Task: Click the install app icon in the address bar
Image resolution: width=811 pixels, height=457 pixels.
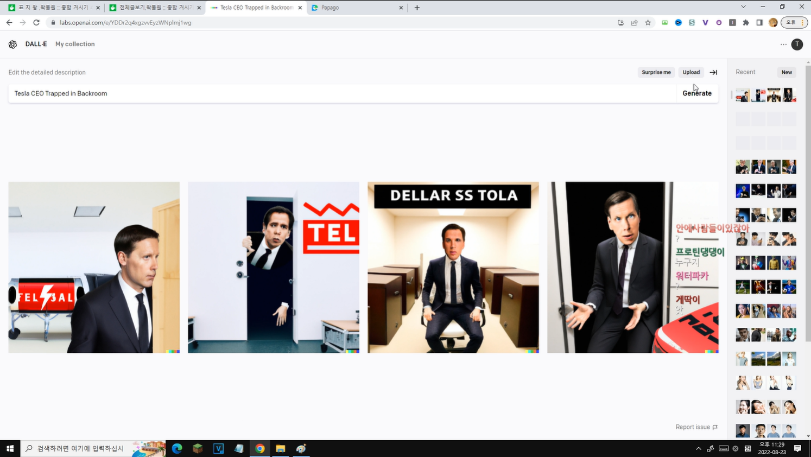Action: coord(620,23)
